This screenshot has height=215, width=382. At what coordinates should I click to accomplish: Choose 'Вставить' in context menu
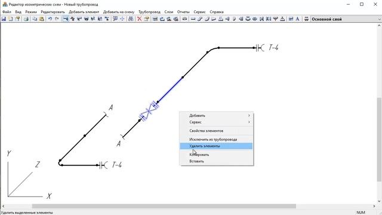[x=216, y=161]
